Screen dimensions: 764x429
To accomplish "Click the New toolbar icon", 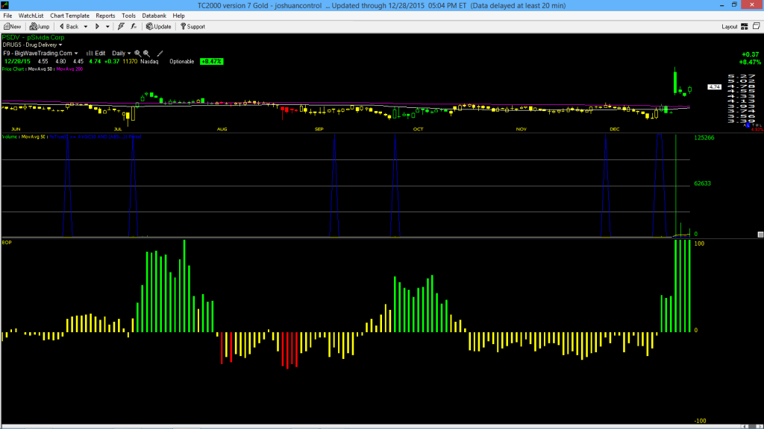I will (12, 27).
